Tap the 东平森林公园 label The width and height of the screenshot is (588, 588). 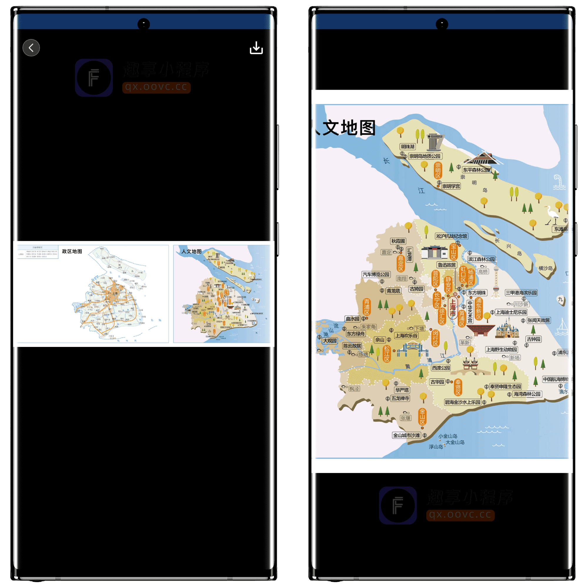click(477, 170)
